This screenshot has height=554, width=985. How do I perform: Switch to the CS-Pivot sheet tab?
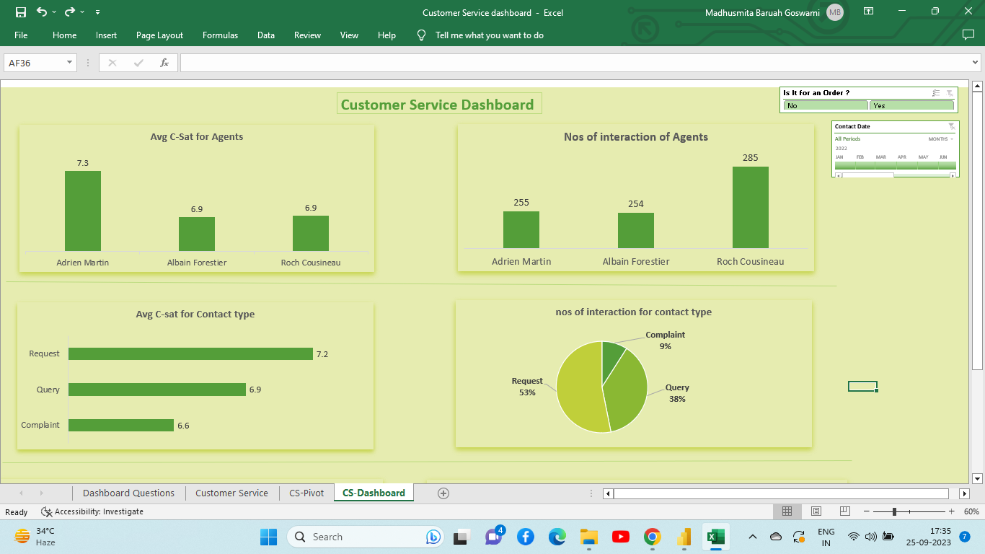(x=306, y=493)
